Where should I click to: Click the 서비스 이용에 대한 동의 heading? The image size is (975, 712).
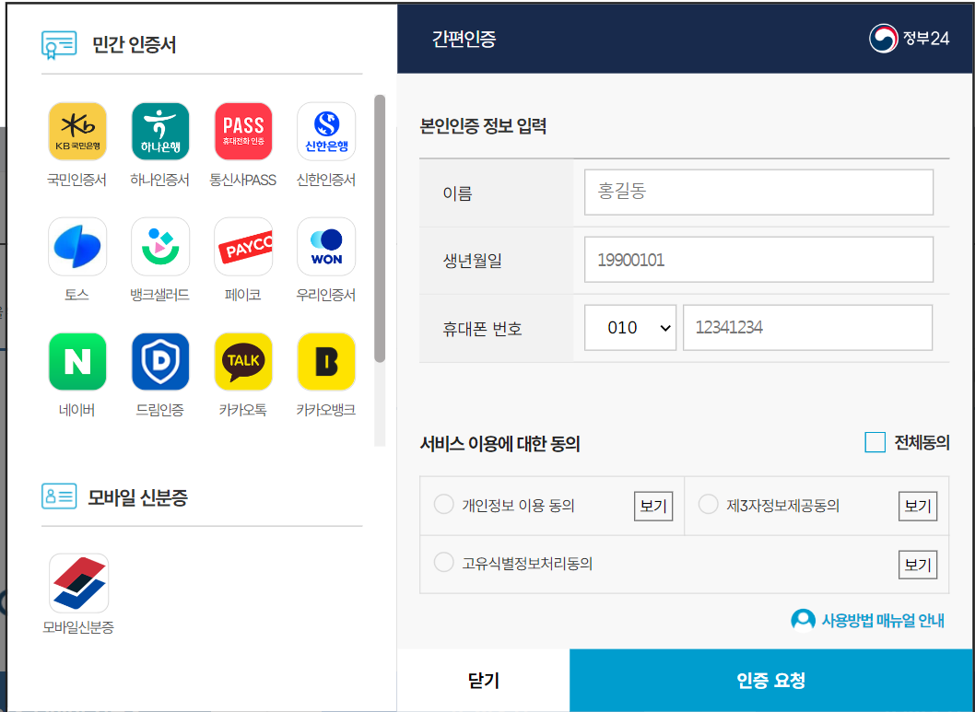[499, 444]
